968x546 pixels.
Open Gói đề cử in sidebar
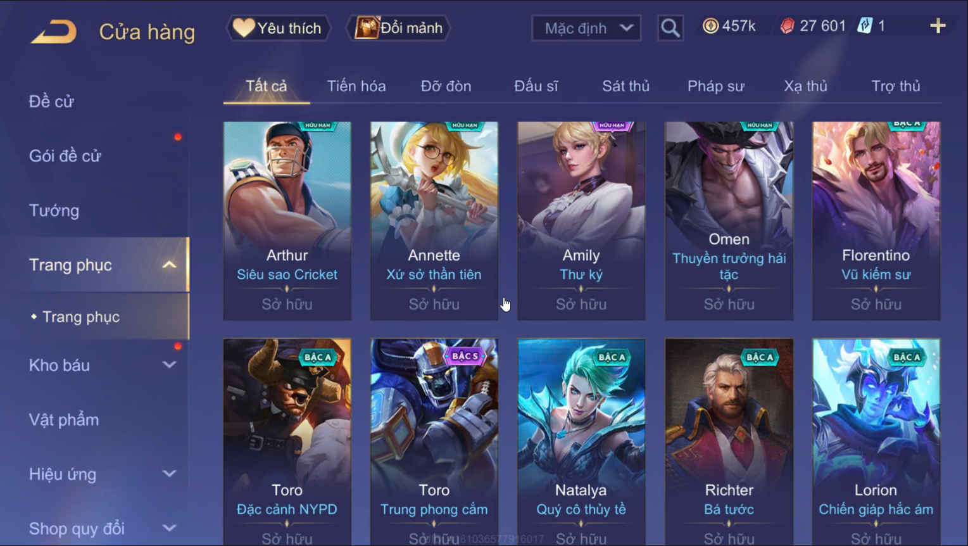[65, 156]
